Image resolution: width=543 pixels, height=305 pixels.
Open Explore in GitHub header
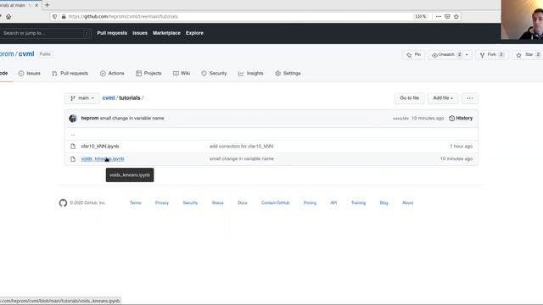pos(194,33)
